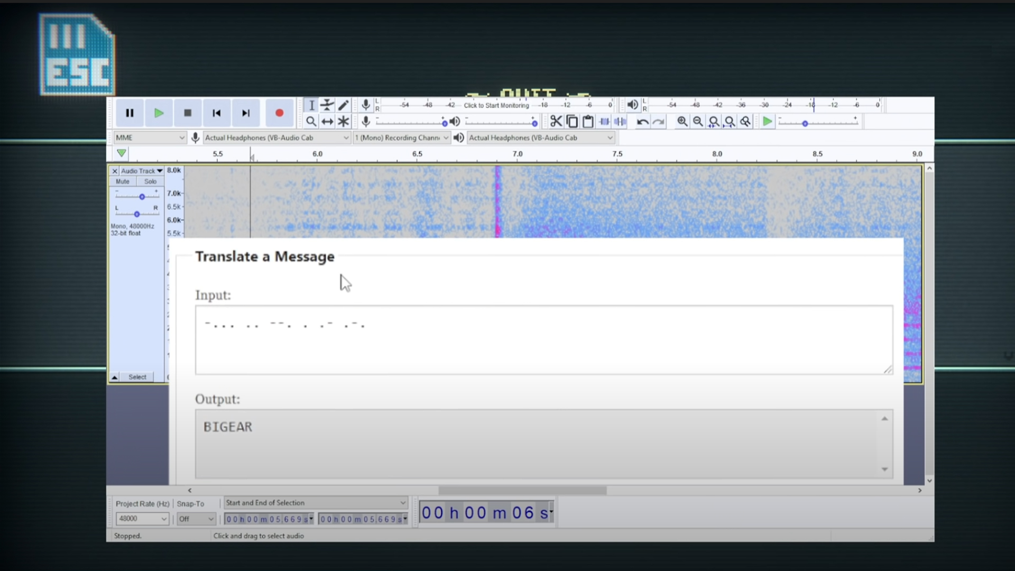Screen dimensions: 1015x571
Task: Click the Cut scissors icon
Action: [556, 122]
